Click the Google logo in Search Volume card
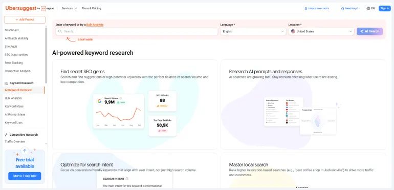 coord(99,101)
